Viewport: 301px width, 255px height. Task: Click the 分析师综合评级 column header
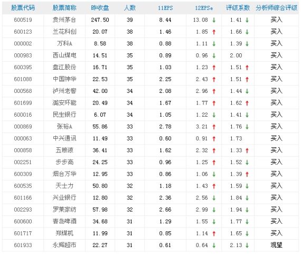(x=276, y=8)
